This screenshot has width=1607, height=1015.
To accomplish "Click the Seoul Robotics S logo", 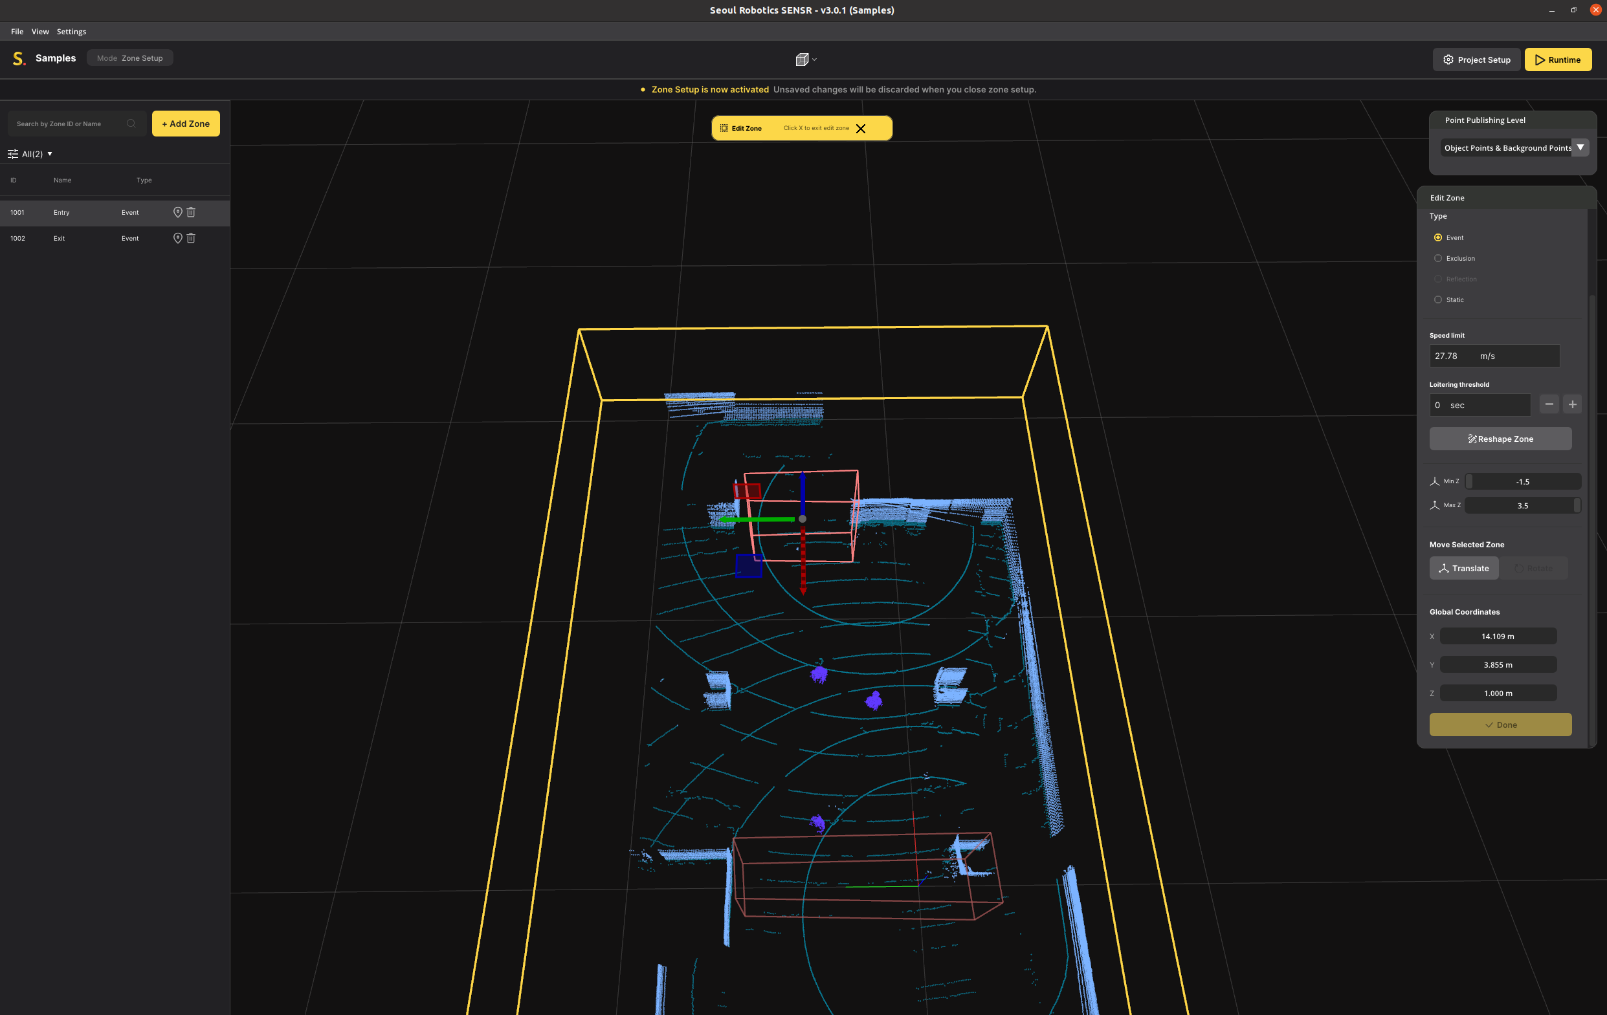I will [19, 59].
